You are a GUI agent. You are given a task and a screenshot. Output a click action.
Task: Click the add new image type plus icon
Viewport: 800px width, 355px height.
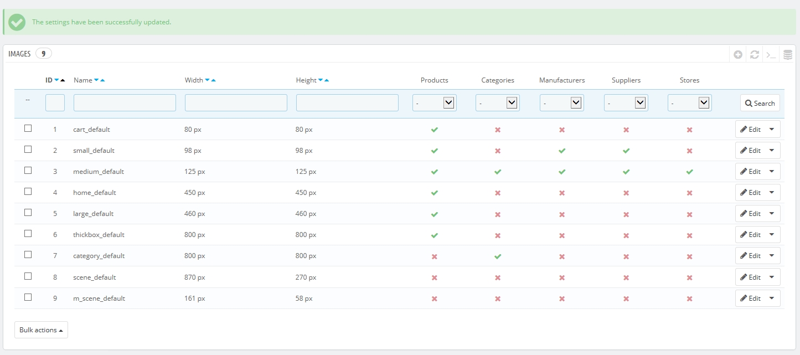[738, 54]
